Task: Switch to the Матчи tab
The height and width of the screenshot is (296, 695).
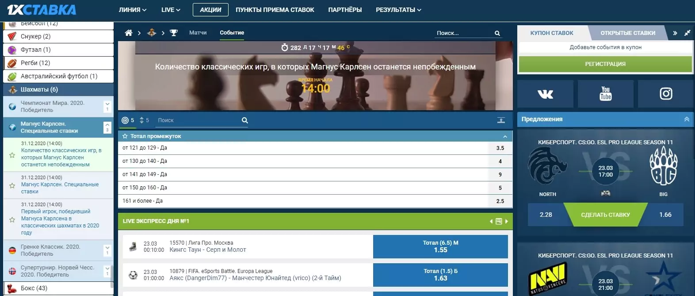Action: click(198, 33)
